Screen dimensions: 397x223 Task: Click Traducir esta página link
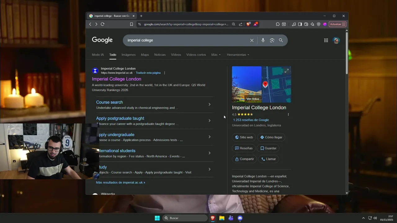[x=148, y=73]
